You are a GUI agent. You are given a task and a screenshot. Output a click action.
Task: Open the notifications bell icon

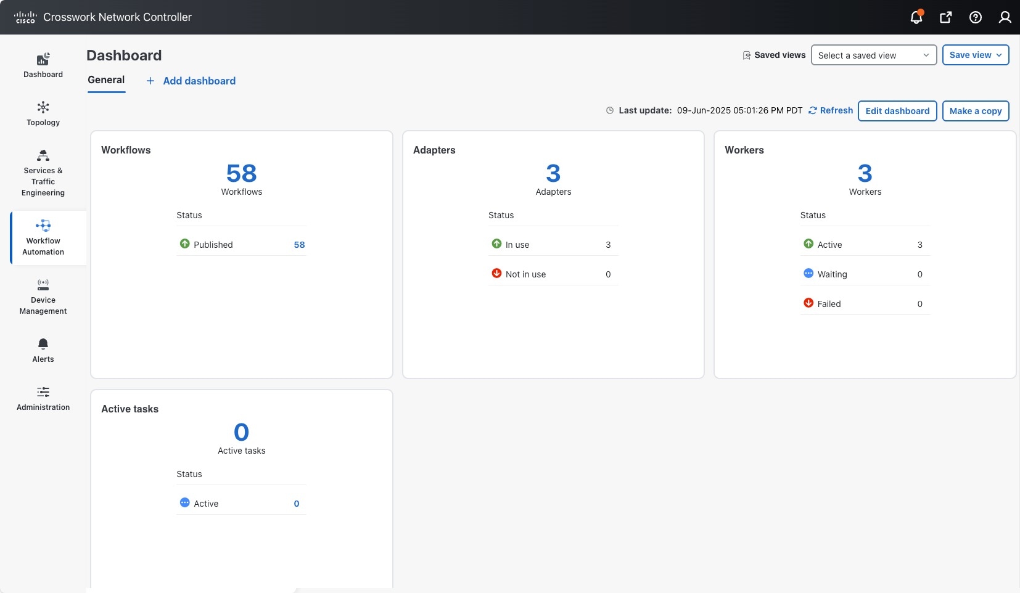click(x=916, y=17)
